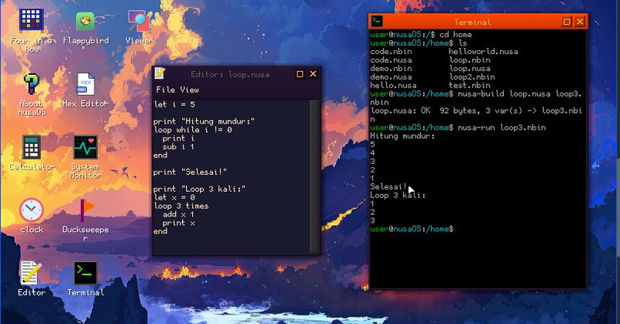The image size is (620, 324).
Task: Click the 'let x = 0' line in Editor
Action: click(x=174, y=197)
